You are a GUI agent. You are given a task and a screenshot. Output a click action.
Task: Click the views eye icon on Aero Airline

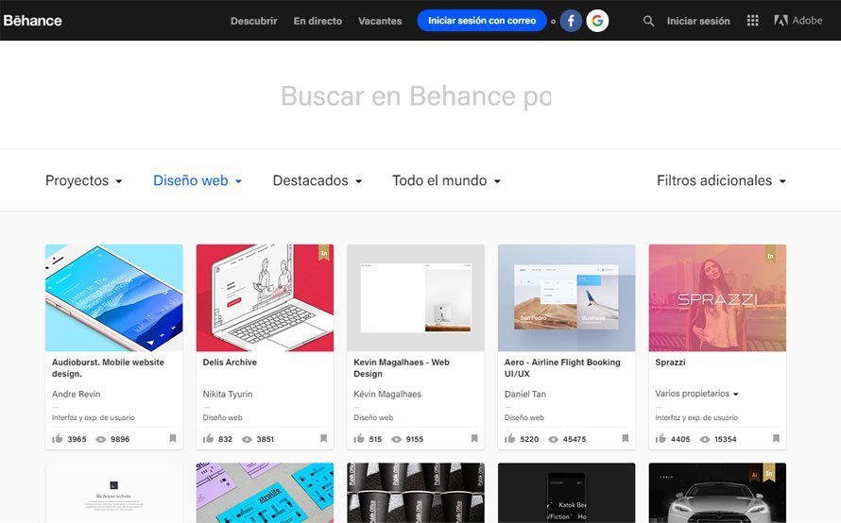(x=553, y=439)
